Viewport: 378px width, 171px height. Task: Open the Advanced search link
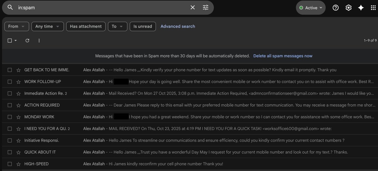pyautogui.click(x=178, y=26)
